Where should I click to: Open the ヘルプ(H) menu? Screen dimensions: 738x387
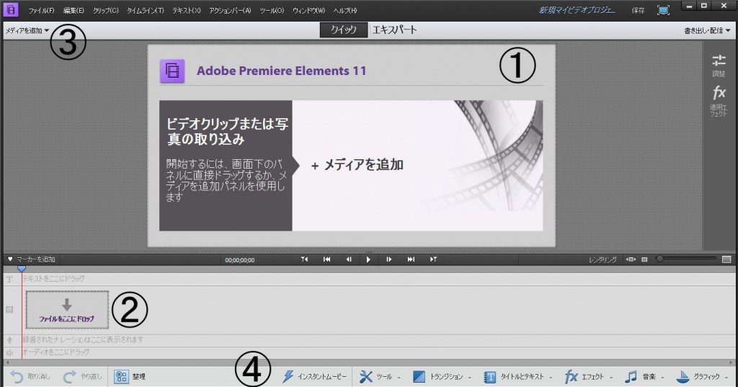click(345, 10)
